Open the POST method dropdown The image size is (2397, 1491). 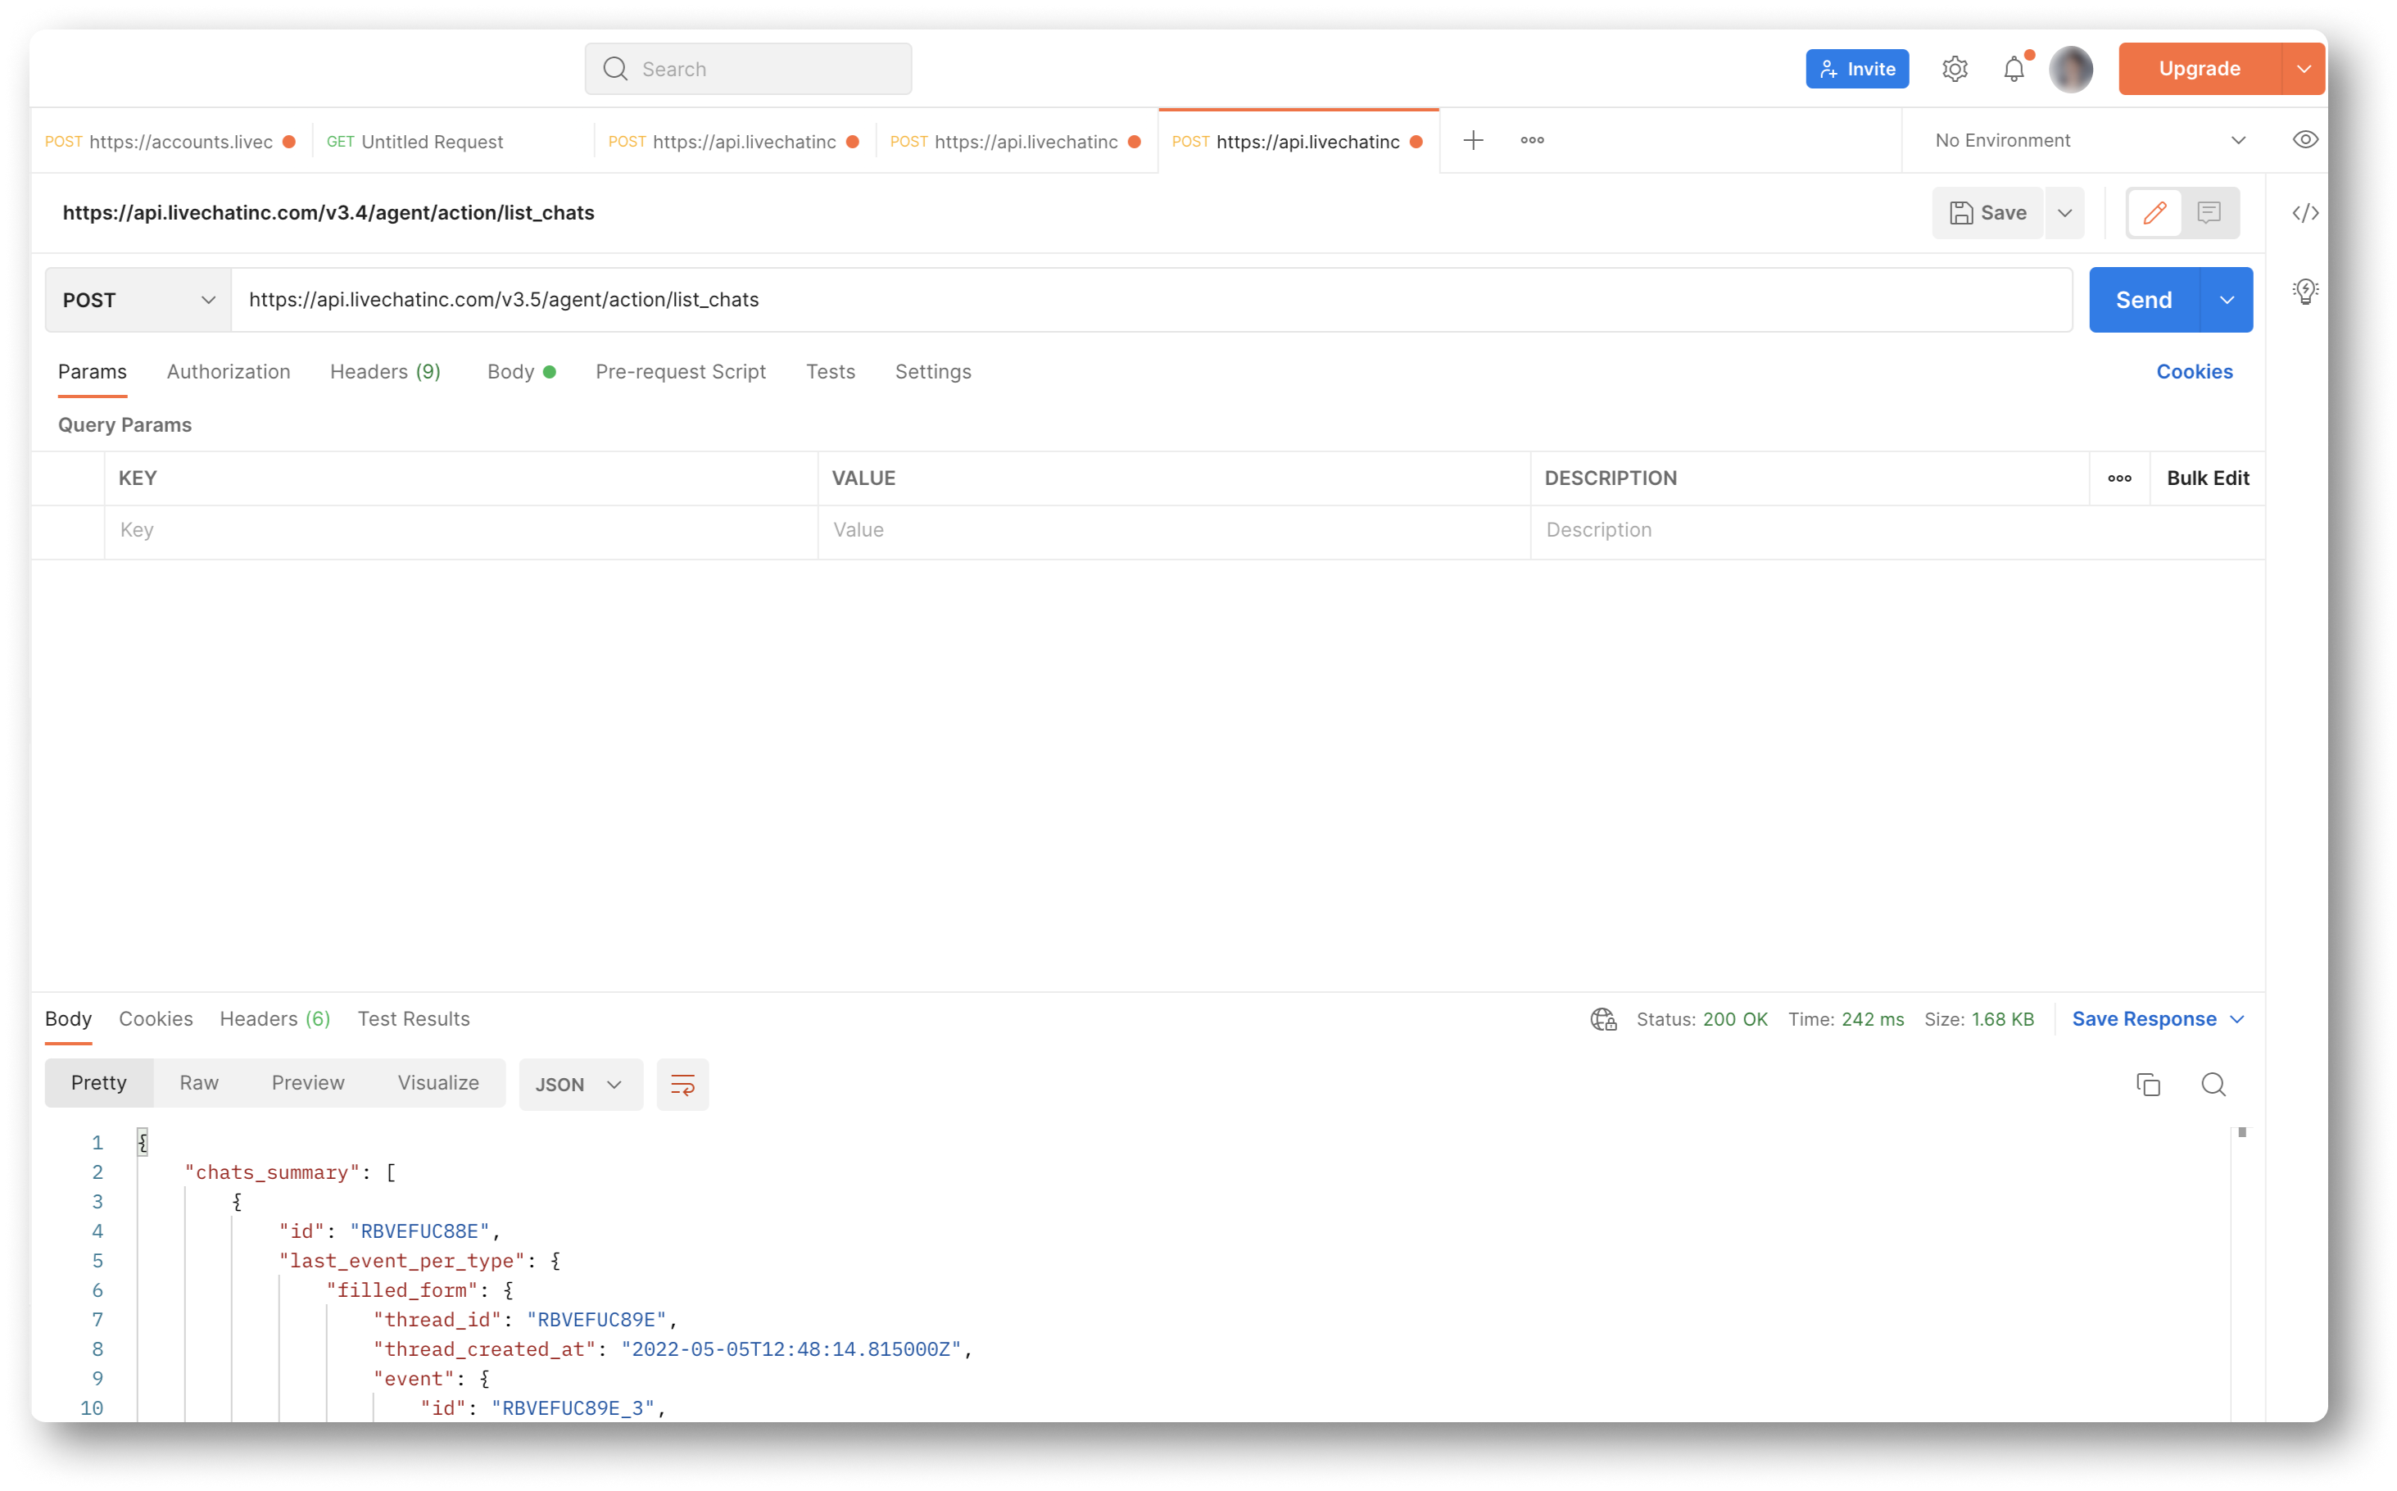(x=137, y=299)
